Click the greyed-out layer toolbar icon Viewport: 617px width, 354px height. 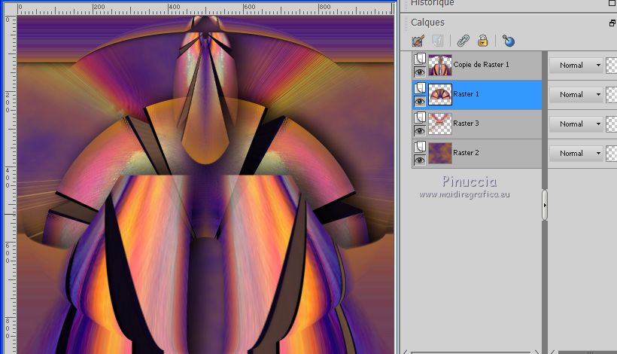coord(438,41)
